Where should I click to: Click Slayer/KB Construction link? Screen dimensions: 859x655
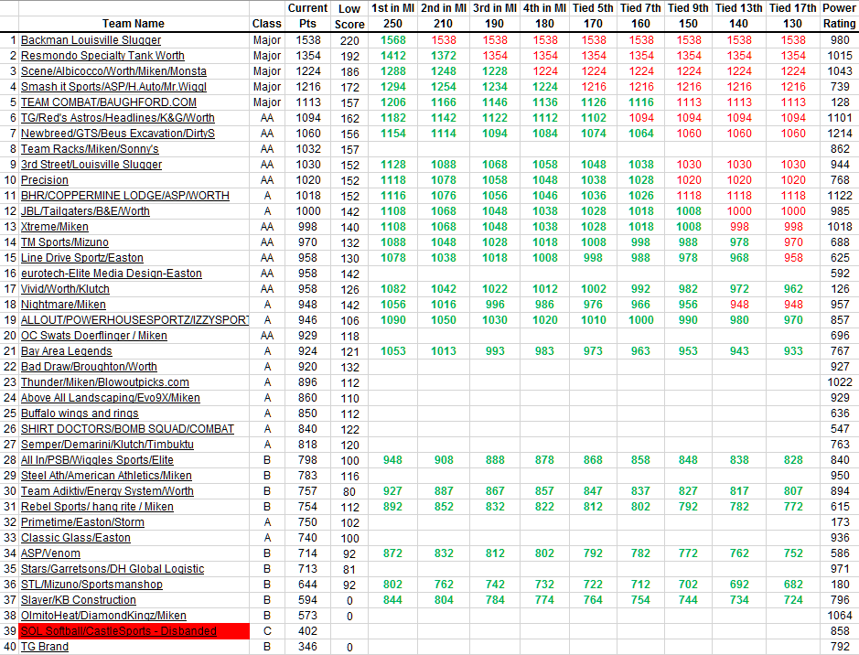pos(79,600)
